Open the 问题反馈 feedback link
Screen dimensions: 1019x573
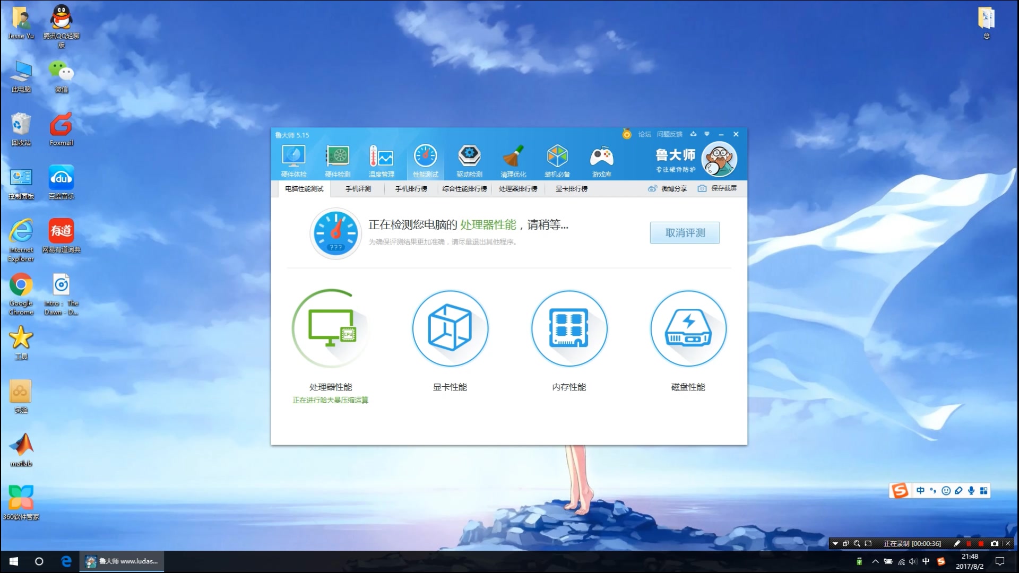[x=670, y=134]
